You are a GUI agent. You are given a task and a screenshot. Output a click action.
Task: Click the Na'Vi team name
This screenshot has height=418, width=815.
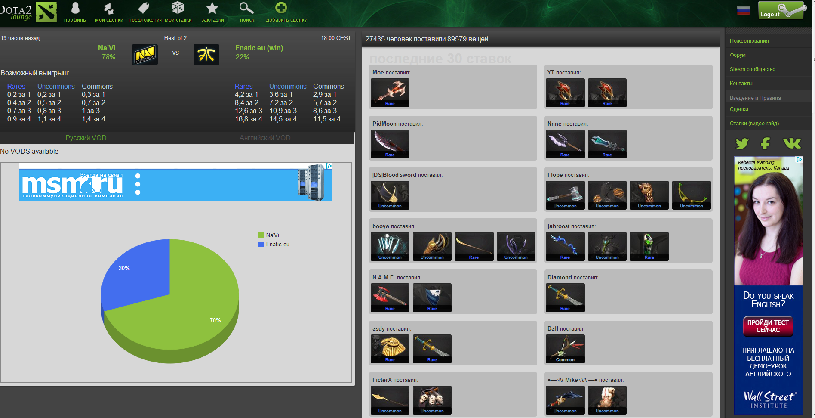tap(107, 48)
